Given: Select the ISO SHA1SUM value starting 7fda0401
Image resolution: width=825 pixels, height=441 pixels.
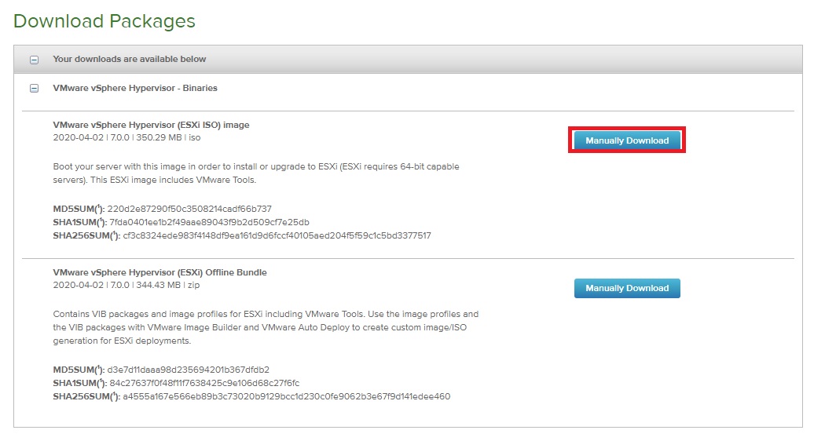Looking at the screenshot, I should point(210,222).
